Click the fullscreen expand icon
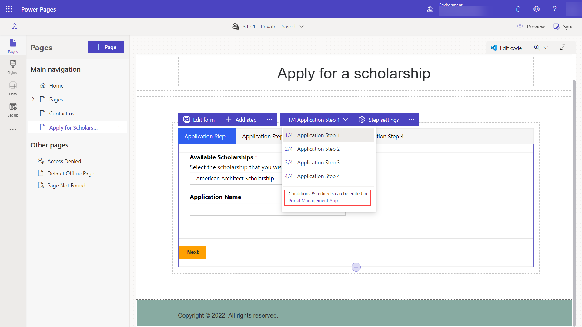Viewport: 582px width, 327px height. [562, 47]
